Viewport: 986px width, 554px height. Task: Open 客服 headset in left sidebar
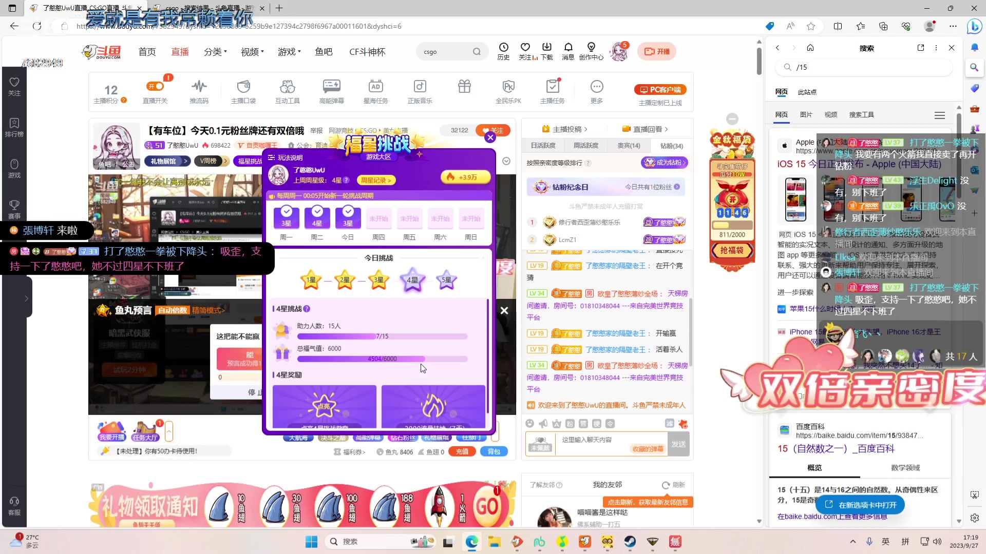coord(14,505)
